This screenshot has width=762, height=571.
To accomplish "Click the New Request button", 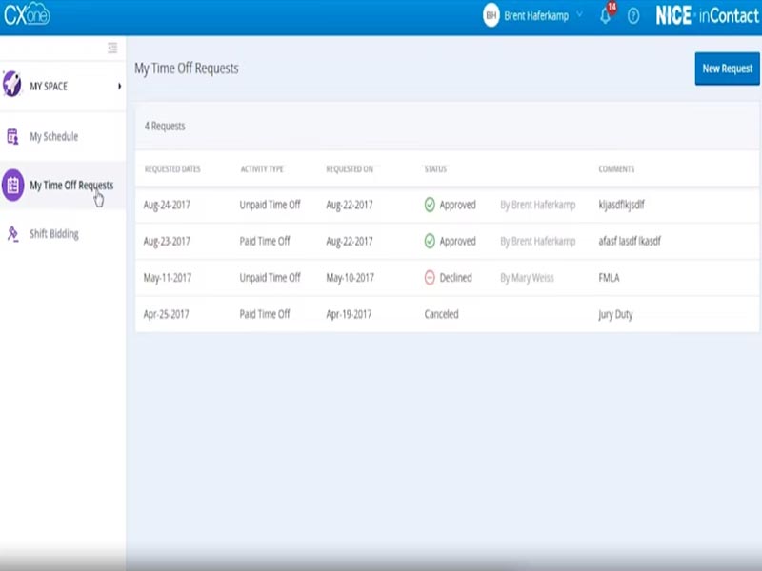I will (727, 69).
